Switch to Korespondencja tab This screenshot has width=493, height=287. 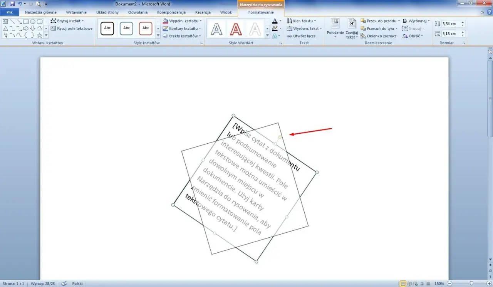[171, 12]
